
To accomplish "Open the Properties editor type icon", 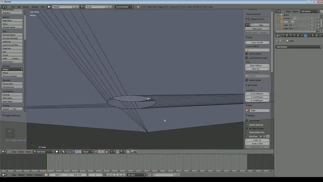I will [x=278, y=35].
